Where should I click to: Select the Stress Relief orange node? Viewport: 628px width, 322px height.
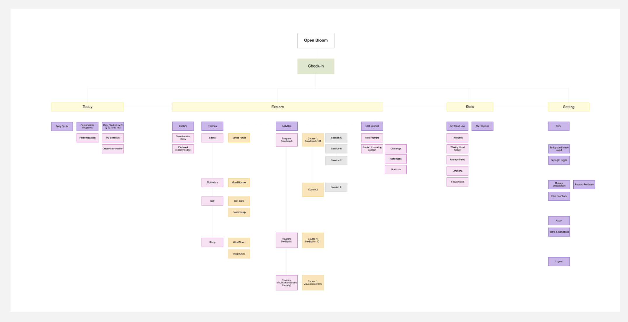tap(239, 138)
